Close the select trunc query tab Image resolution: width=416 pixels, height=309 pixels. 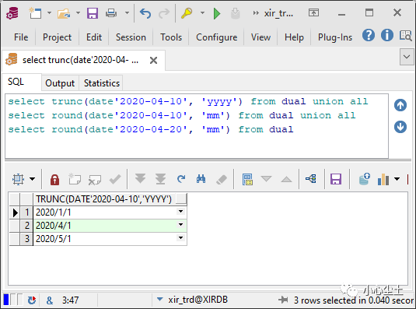154,60
